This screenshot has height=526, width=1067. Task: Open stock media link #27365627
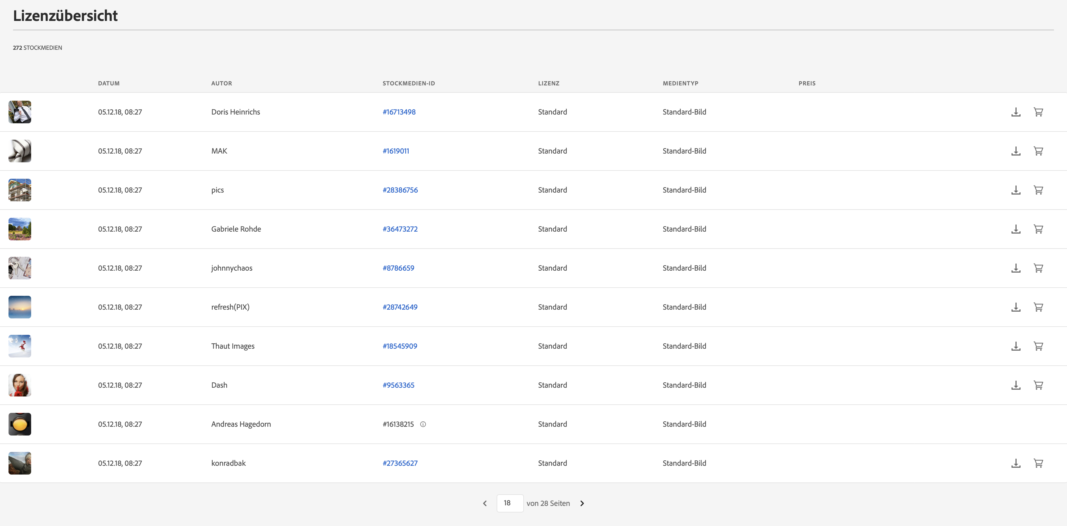coord(400,463)
